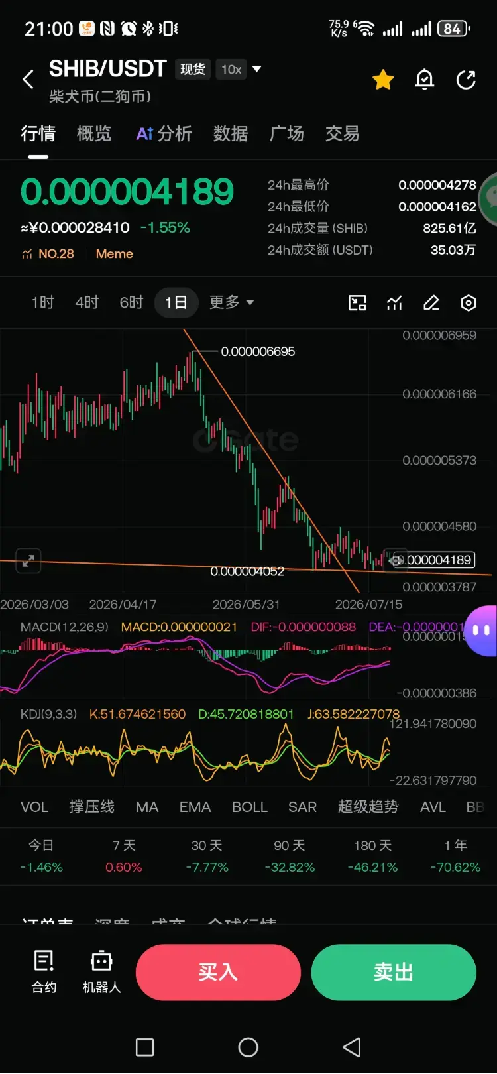This screenshot has height=1074, width=497.
Task: Switch to the 概览 tab
Action: (x=94, y=134)
